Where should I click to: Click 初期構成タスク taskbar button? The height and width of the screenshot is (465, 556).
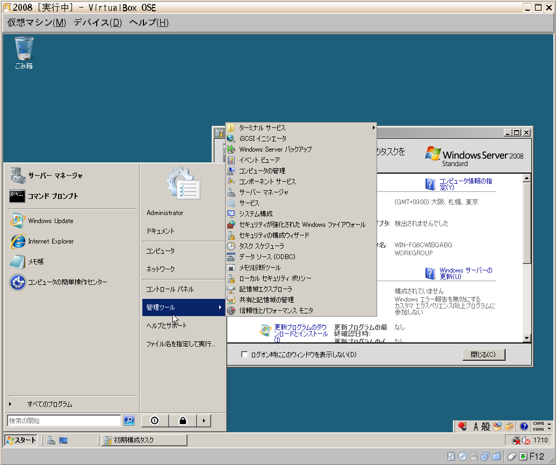pyautogui.click(x=145, y=440)
